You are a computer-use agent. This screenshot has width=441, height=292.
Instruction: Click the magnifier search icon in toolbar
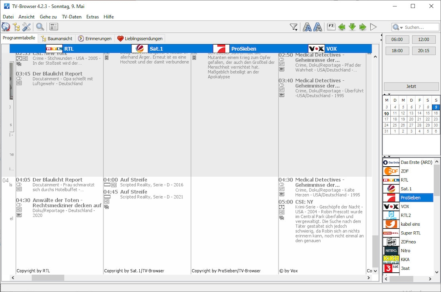(40, 27)
